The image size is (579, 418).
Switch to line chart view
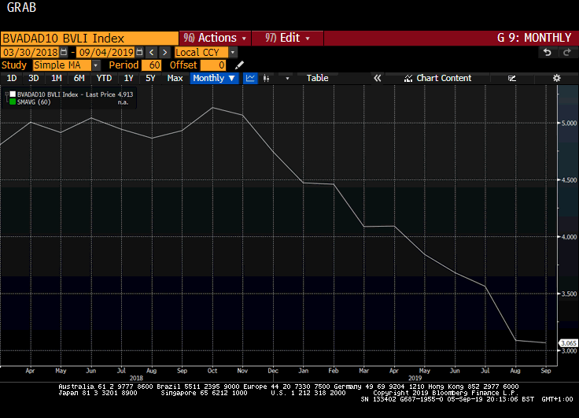click(x=250, y=78)
